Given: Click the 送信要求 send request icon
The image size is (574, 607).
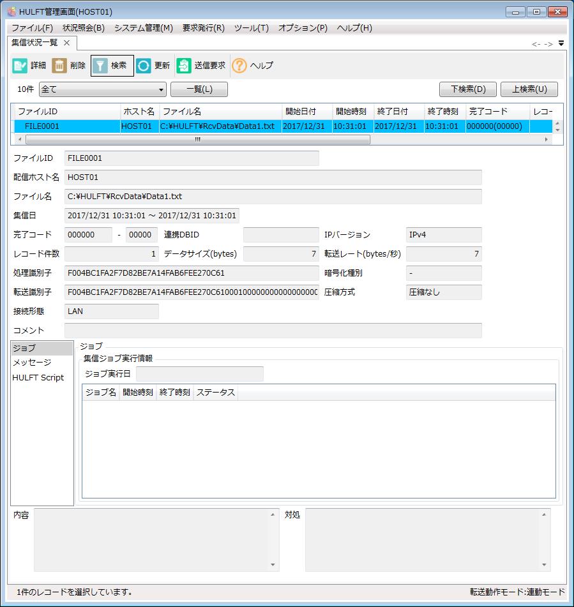Looking at the screenshot, I should click(x=184, y=66).
